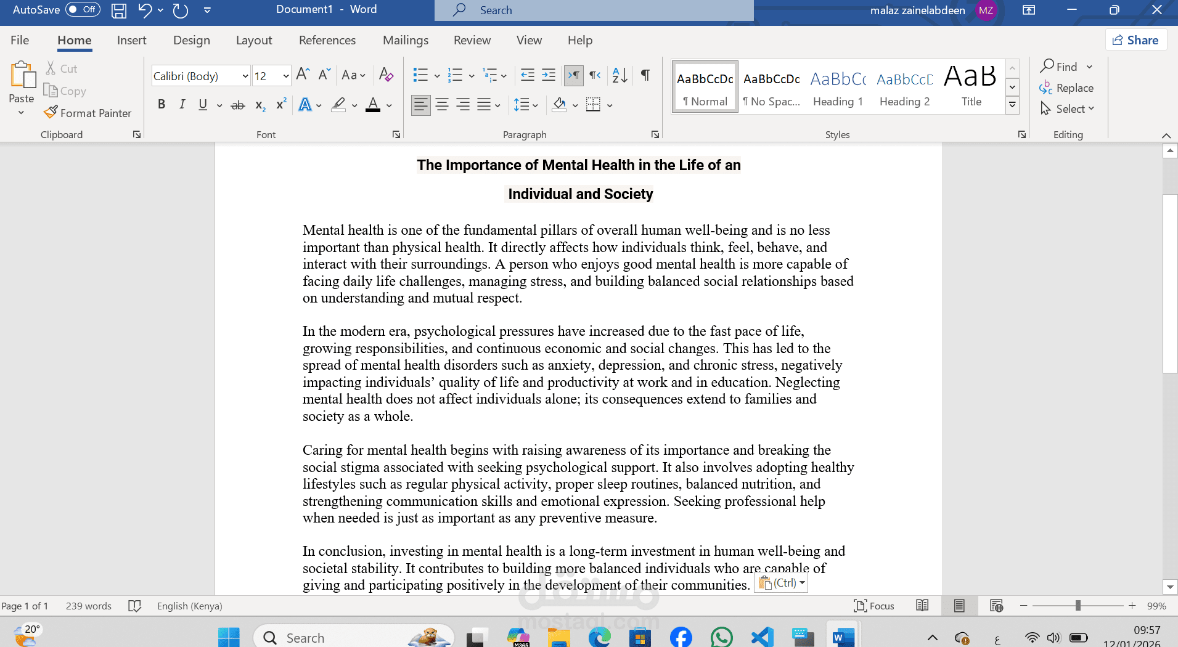Increase paragraph indent
This screenshot has width=1178, height=647.
coord(549,75)
